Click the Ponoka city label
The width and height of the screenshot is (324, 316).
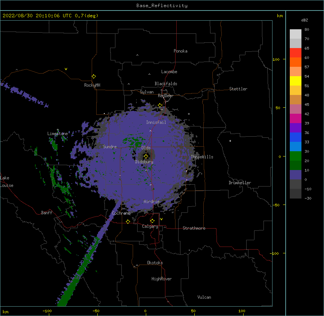point(180,51)
